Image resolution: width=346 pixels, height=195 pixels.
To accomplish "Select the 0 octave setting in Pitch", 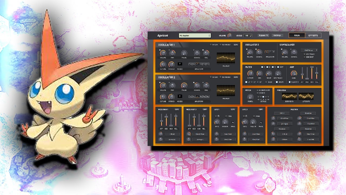I will (x=263, y=97).
